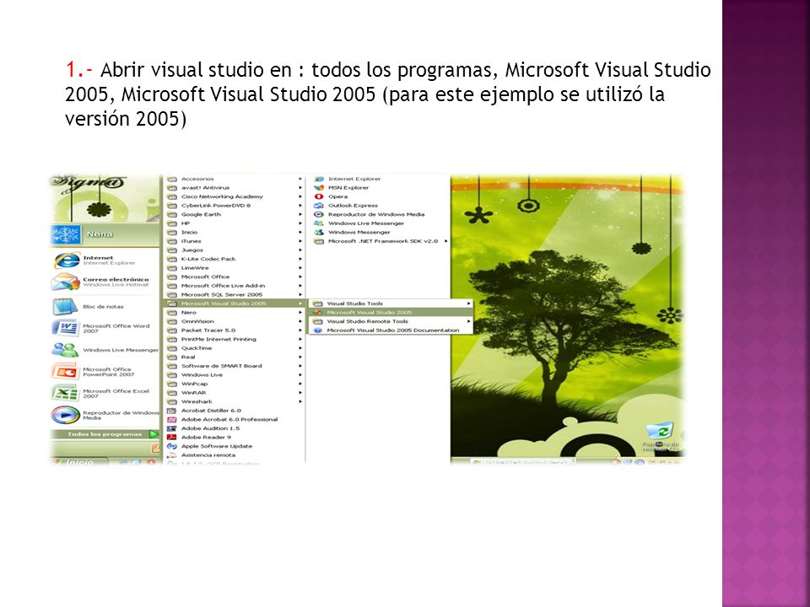
Task: Open Software de SMART Board folder
Action: [x=234, y=366]
